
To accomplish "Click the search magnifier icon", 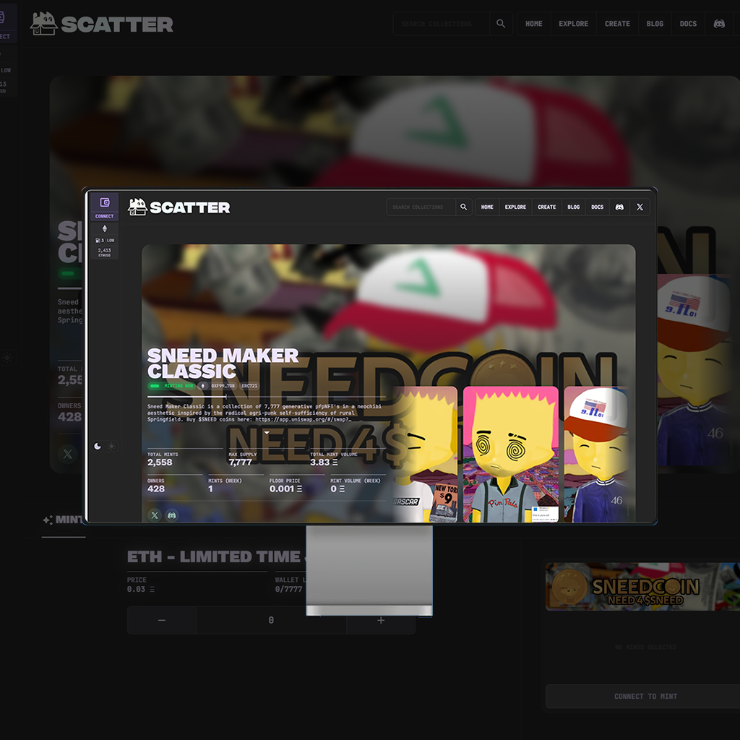I will point(464,207).
